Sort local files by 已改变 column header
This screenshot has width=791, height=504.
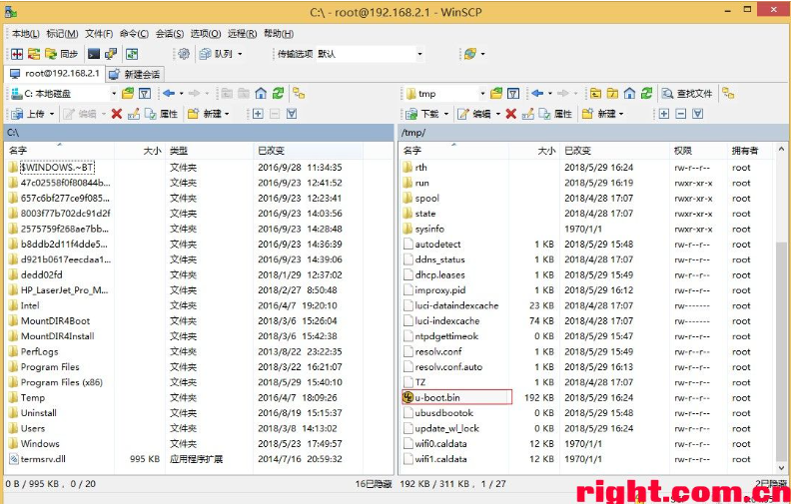pos(308,150)
